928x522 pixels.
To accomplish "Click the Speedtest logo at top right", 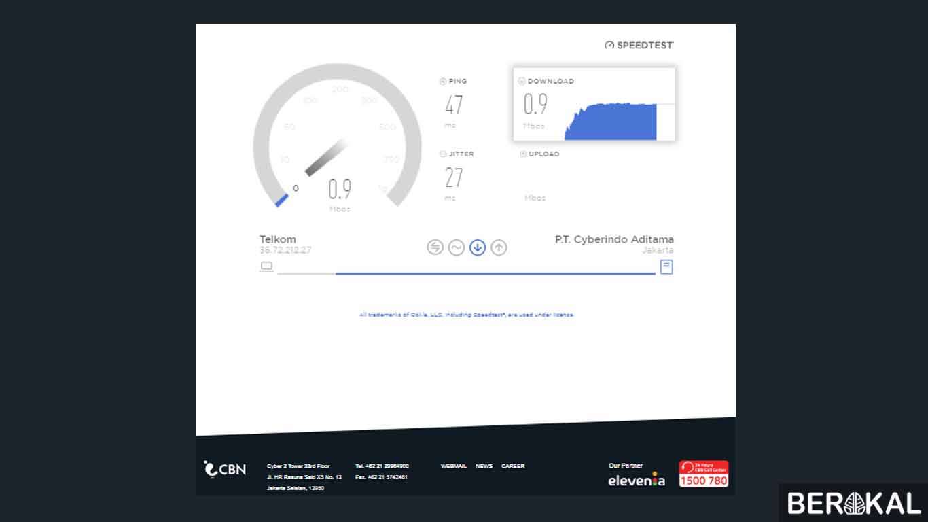I will [x=637, y=45].
